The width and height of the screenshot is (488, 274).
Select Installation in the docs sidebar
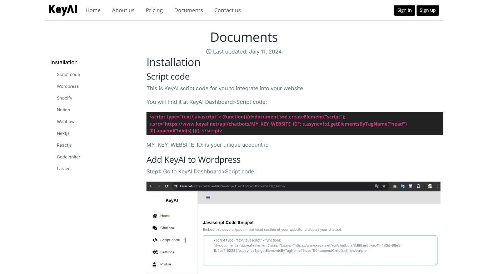pos(64,62)
